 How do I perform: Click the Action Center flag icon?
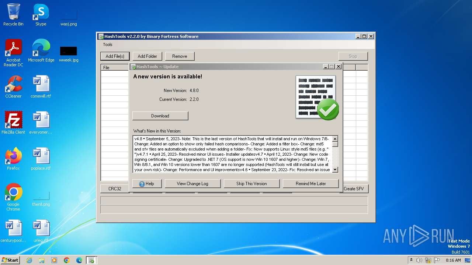click(x=436, y=260)
